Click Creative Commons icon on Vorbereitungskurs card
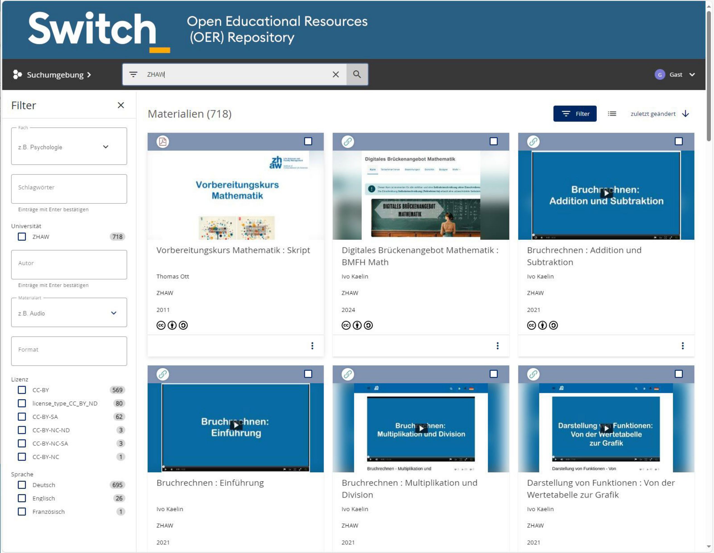 point(161,325)
